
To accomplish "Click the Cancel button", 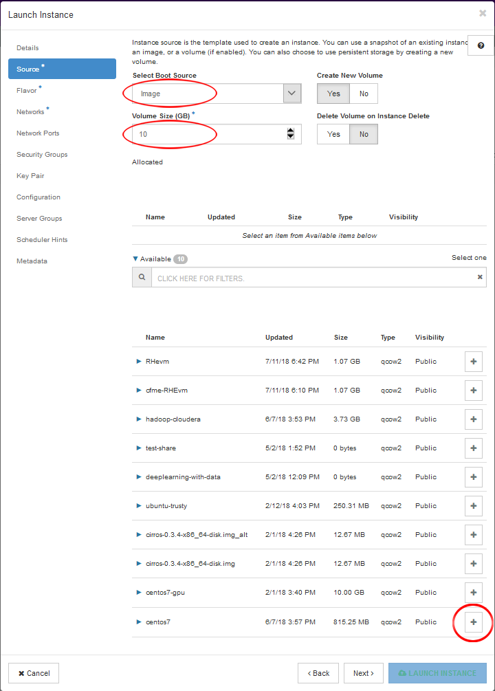I will 34,673.
